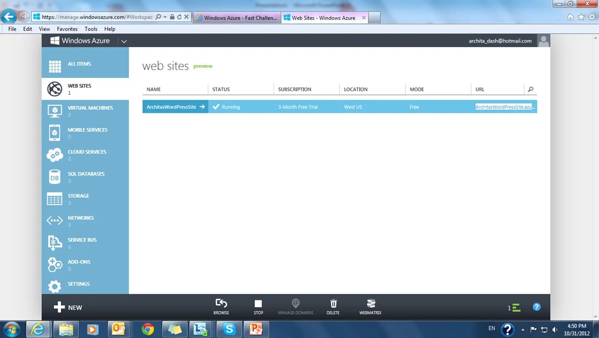The image size is (599, 338).
Task: Open the Edit menu
Action: coord(28,29)
